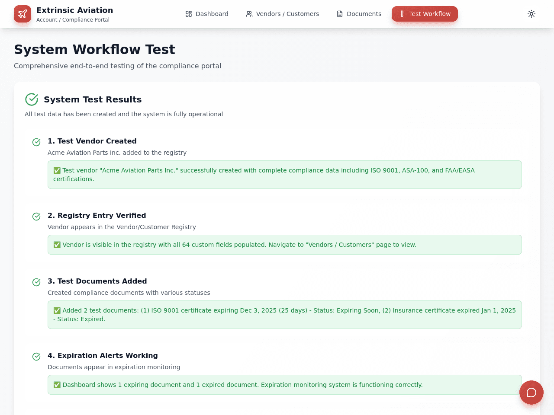Image resolution: width=554 pixels, height=415 pixels.
Task: Click check icon beside Test Documents Added
Action: pyautogui.click(x=36, y=282)
